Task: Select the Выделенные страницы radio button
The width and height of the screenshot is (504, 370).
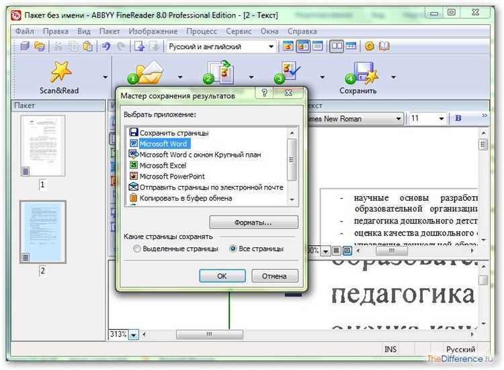Action: point(137,248)
